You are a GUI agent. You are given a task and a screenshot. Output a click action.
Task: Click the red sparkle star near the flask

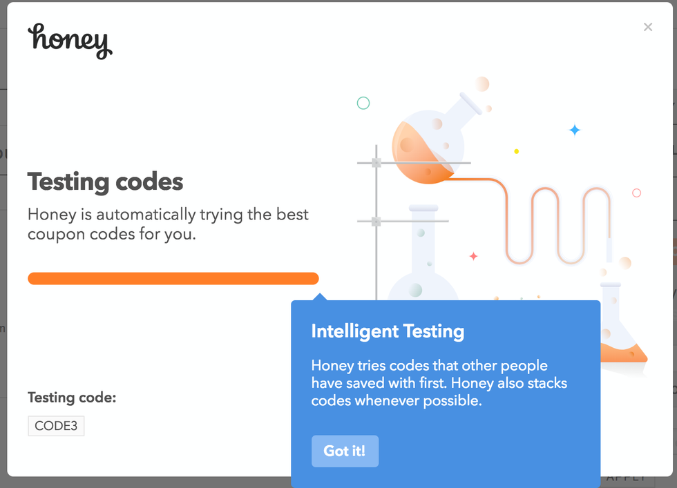pos(473,256)
